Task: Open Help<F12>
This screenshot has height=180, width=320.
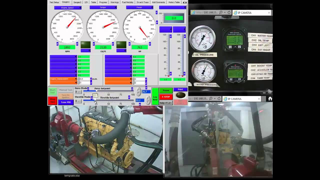Action: pos(166,103)
